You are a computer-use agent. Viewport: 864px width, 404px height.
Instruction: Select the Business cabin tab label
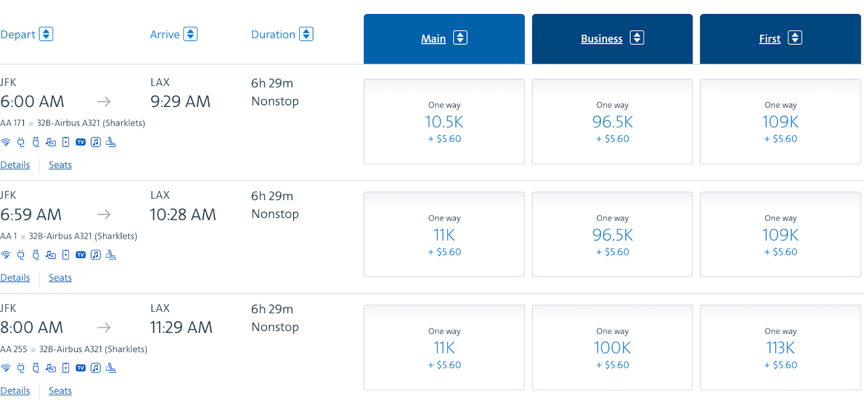click(602, 39)
